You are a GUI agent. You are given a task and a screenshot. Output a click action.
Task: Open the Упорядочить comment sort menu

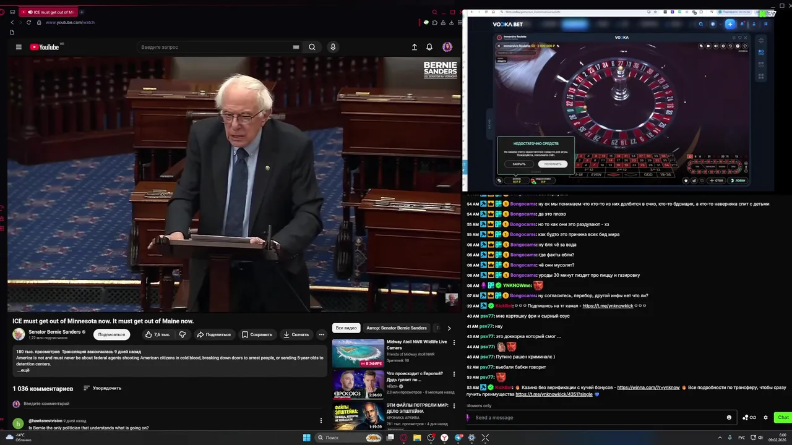coord(103,388)
